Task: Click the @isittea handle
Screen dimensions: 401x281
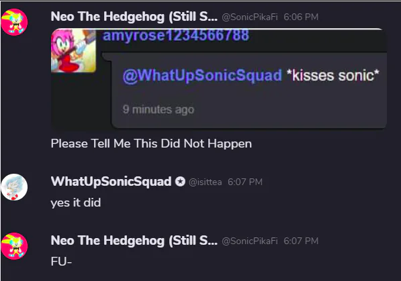Action: (x=205, y=182)
